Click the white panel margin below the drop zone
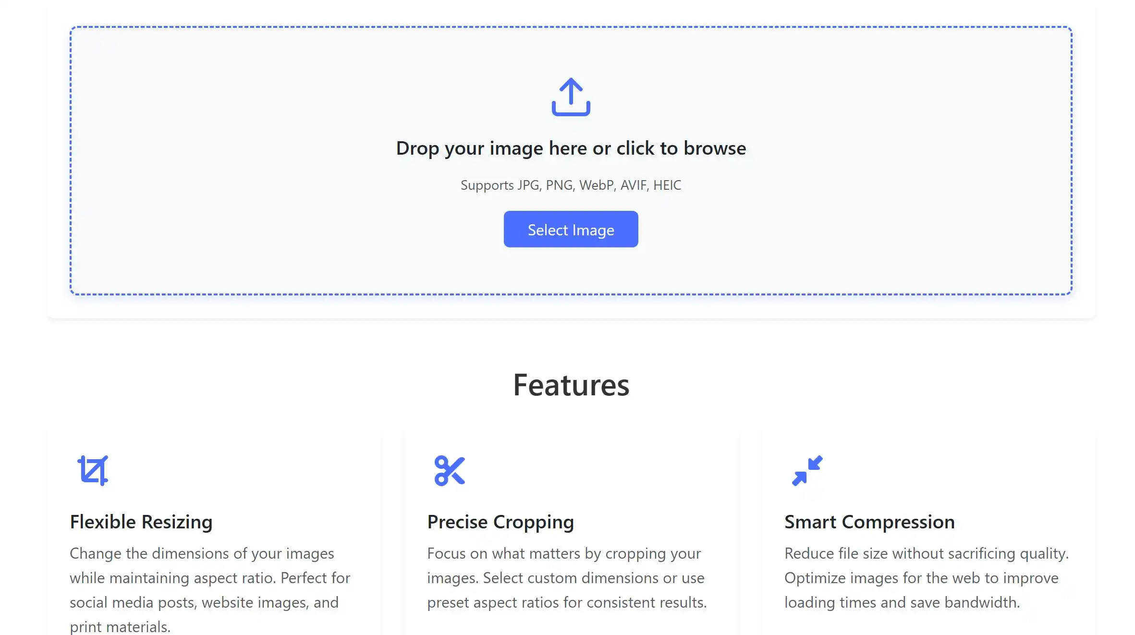Image resolution: width=1135 pixels, height=635 pixels. tap(571, 306)
